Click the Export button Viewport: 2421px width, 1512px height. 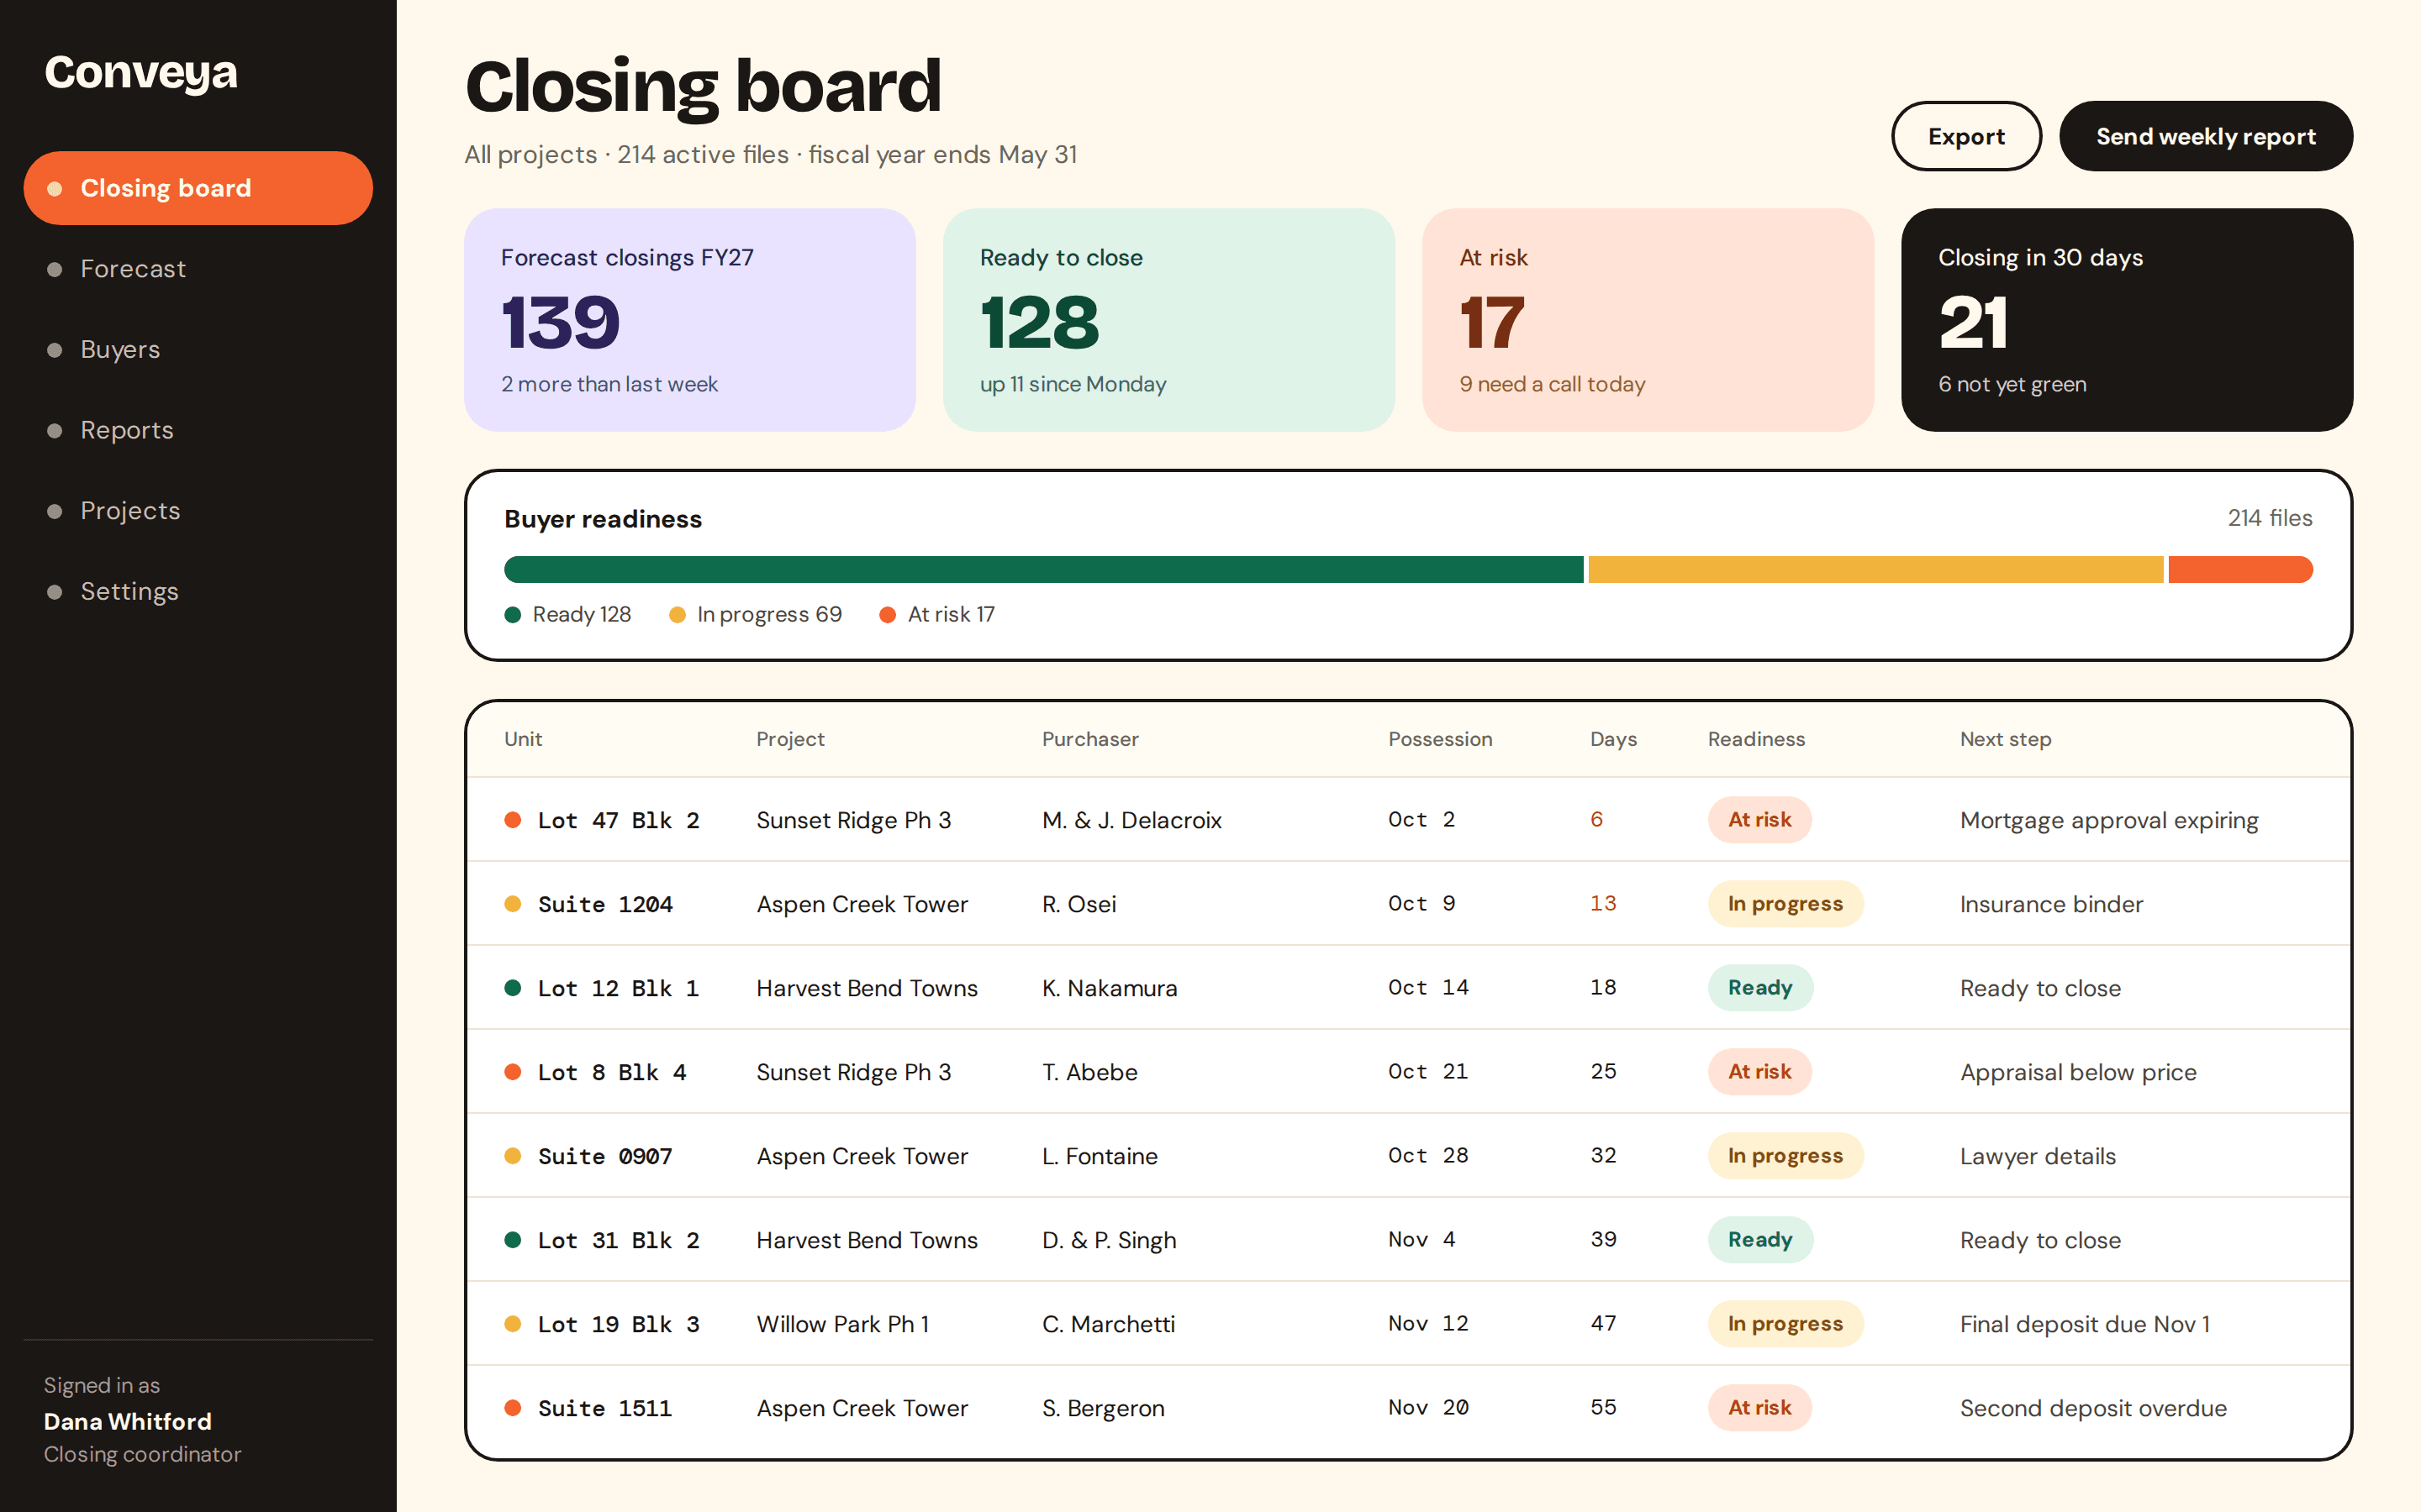1966,136
